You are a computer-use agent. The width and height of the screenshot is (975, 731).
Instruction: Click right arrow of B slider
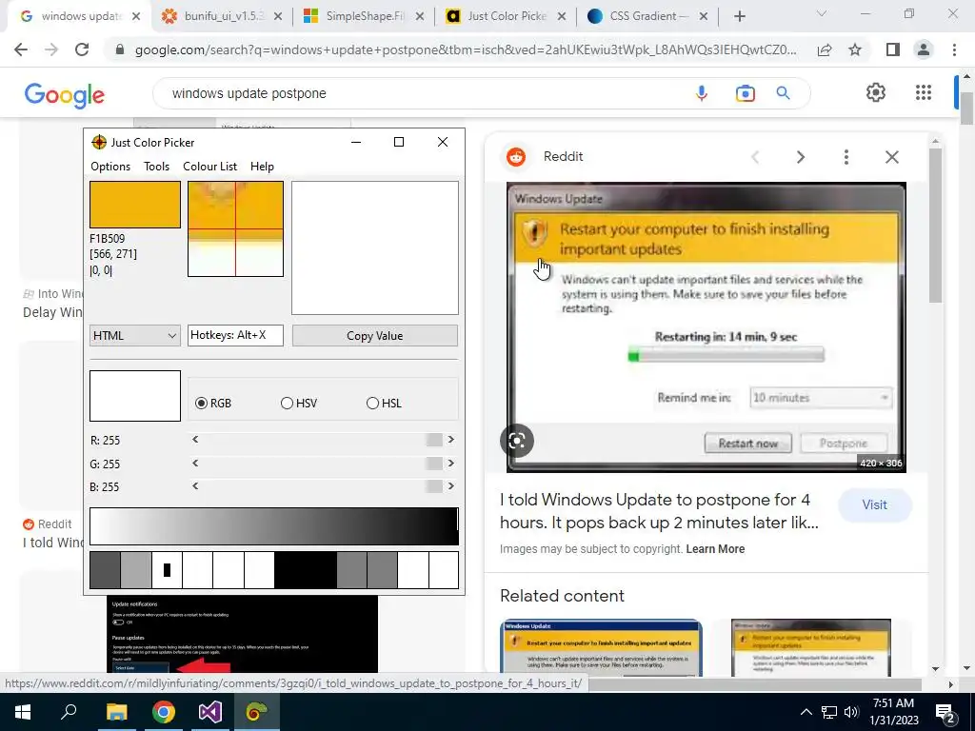point(450,486)
